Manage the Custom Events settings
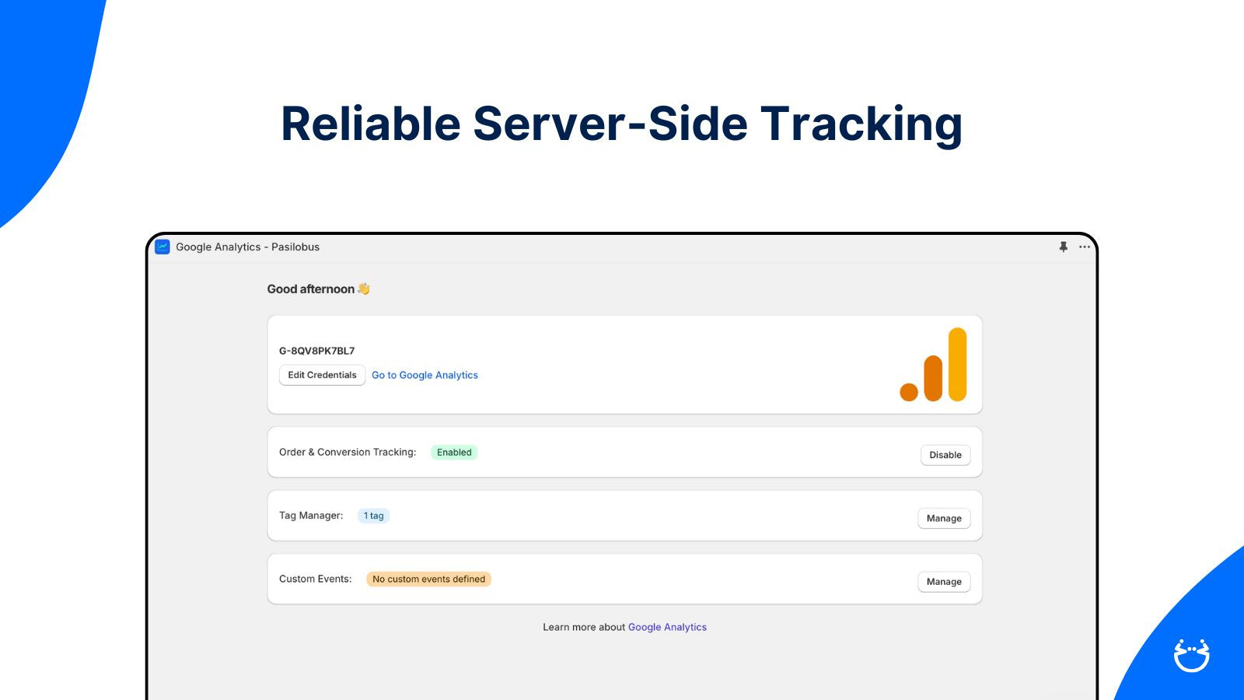Screen dimensions: 1244x700 coord(944,582)
